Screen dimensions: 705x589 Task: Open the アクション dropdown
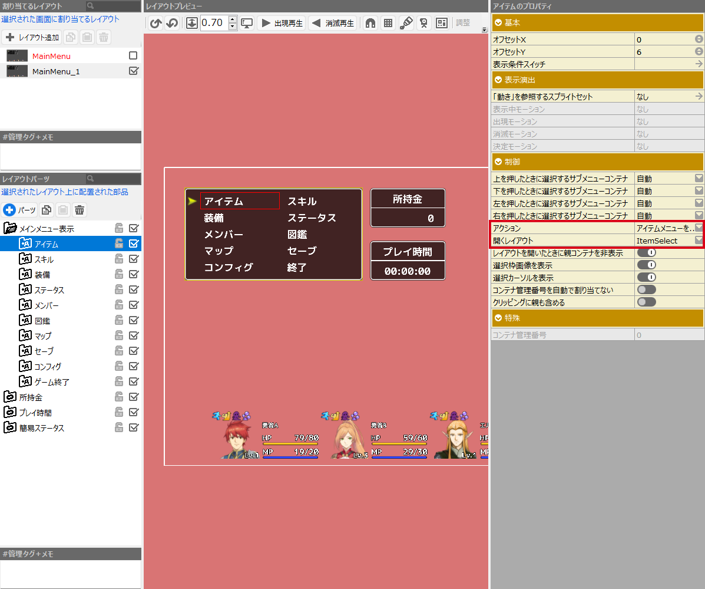[x=699, y=228]
